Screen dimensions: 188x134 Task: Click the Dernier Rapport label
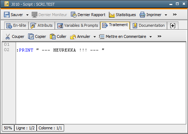click(x=92, y=15)
